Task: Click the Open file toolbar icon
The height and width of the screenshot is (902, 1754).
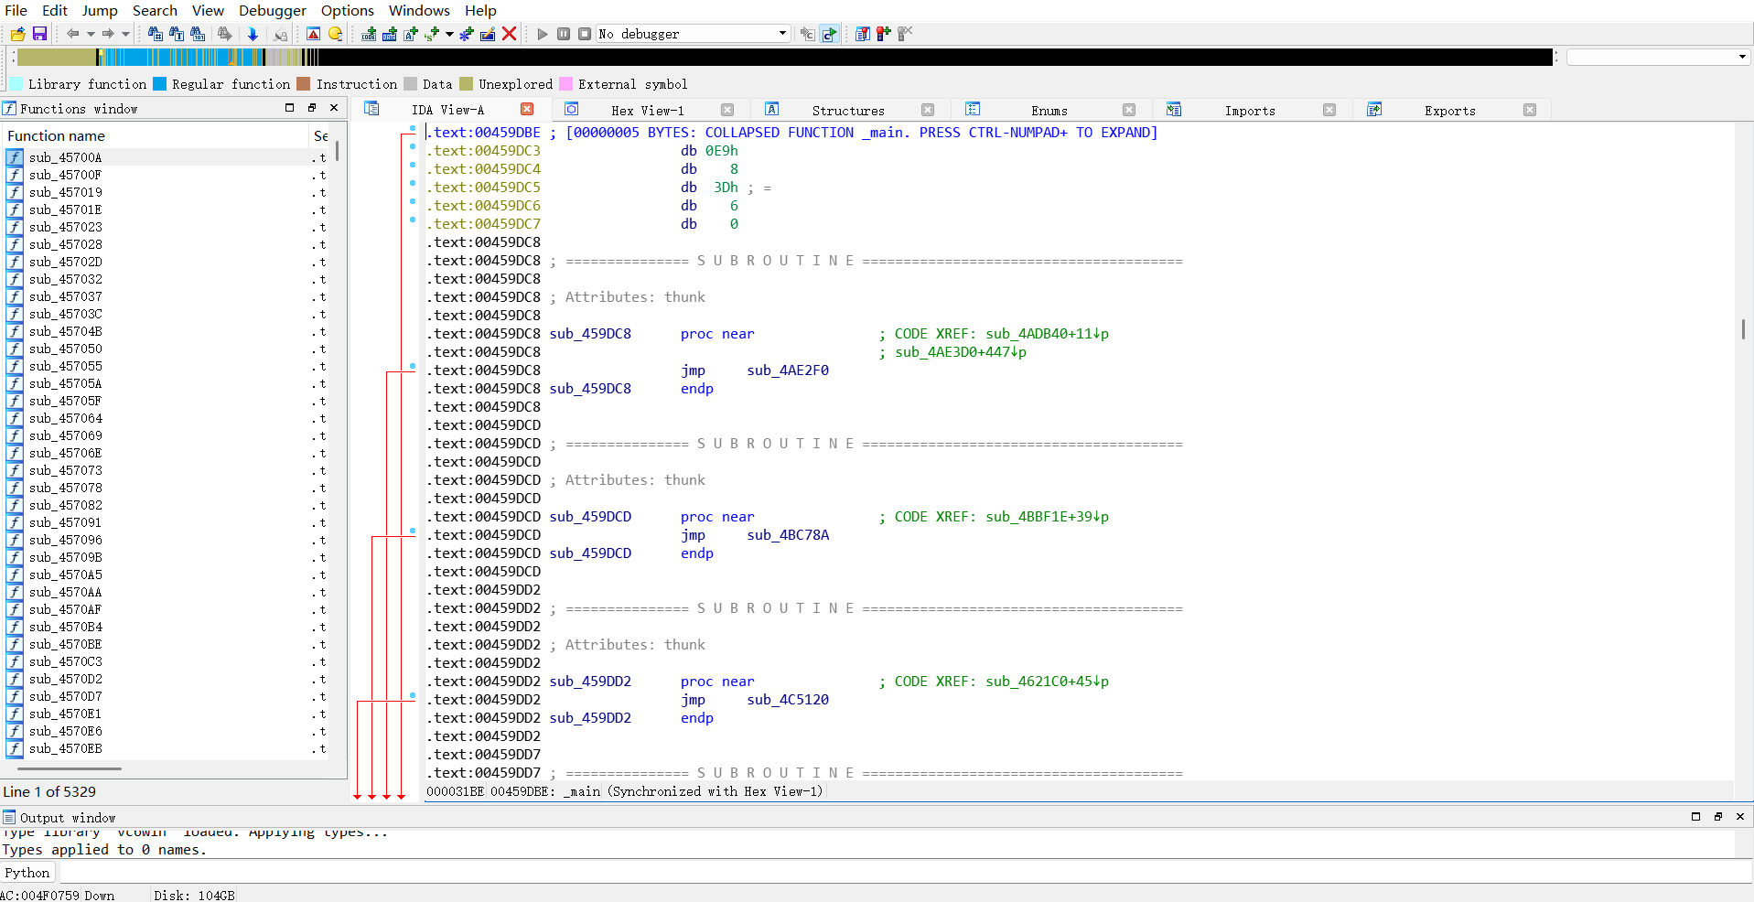Action: [17, 34]
